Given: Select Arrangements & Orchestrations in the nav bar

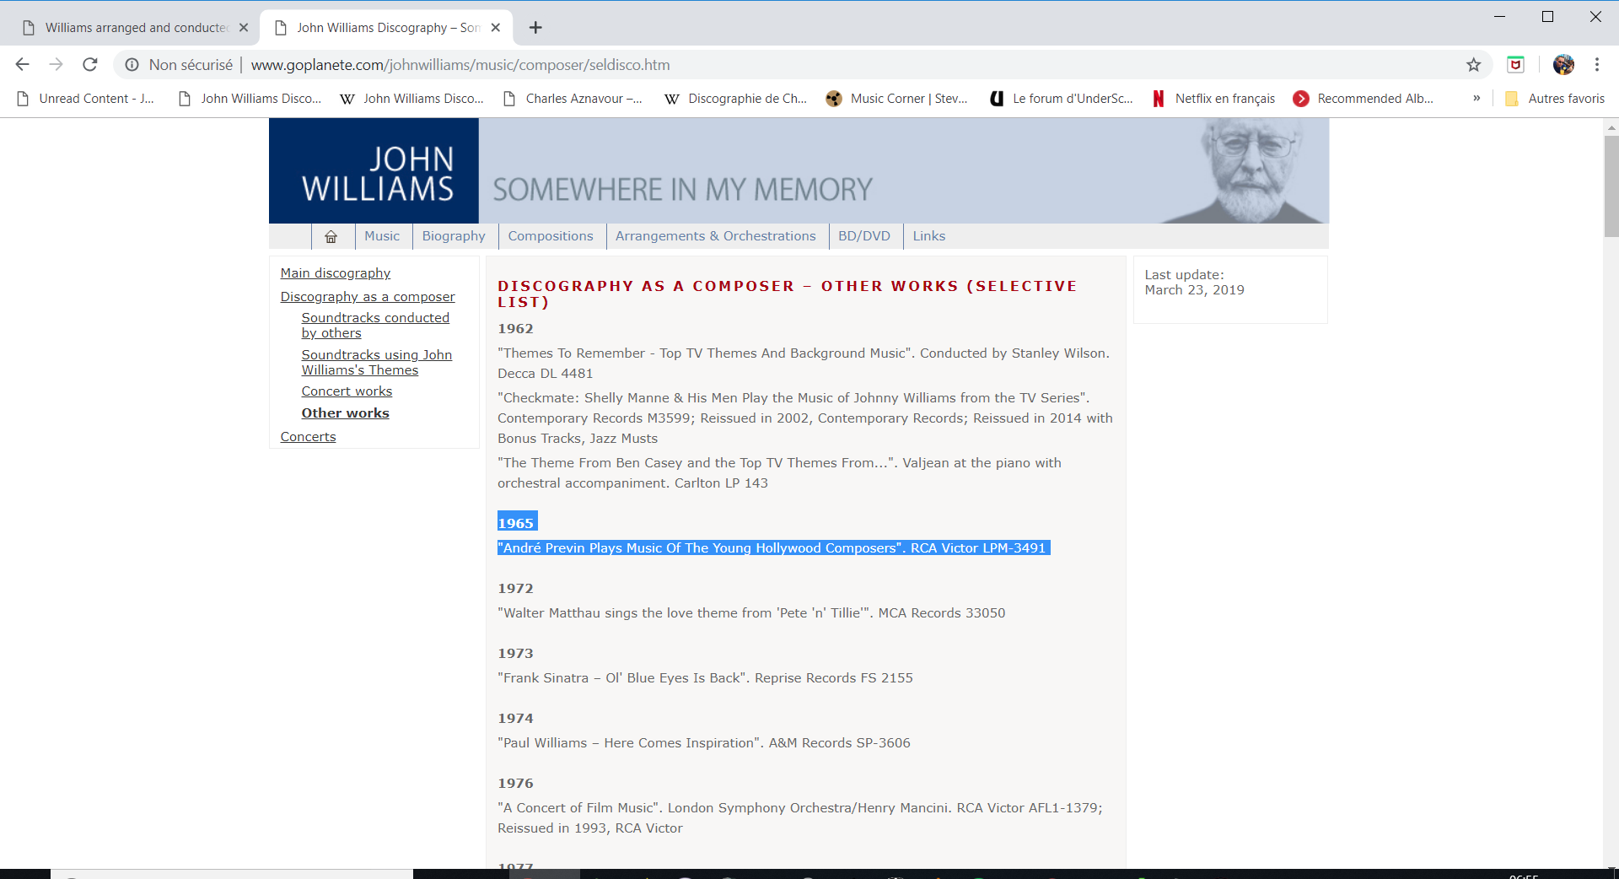Looking at the screenshot, I should point(715,236).
